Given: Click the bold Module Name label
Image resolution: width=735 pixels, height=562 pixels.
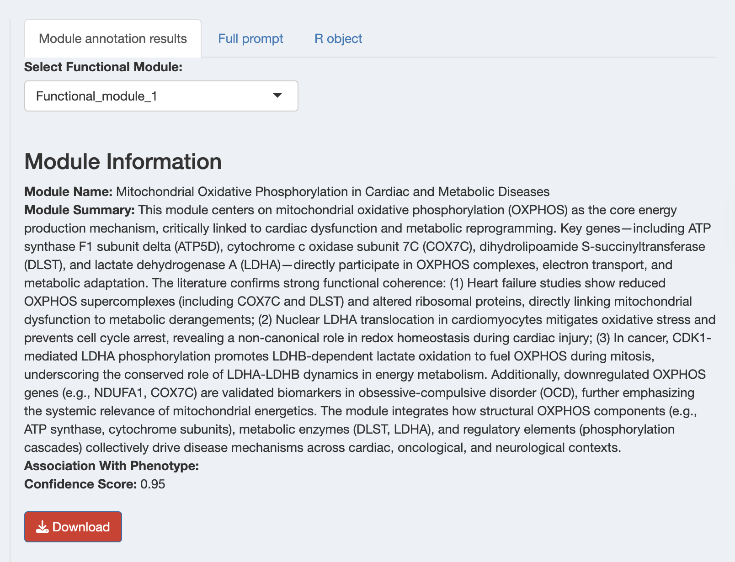Looking at the screenshot, I should coord(68,192).
